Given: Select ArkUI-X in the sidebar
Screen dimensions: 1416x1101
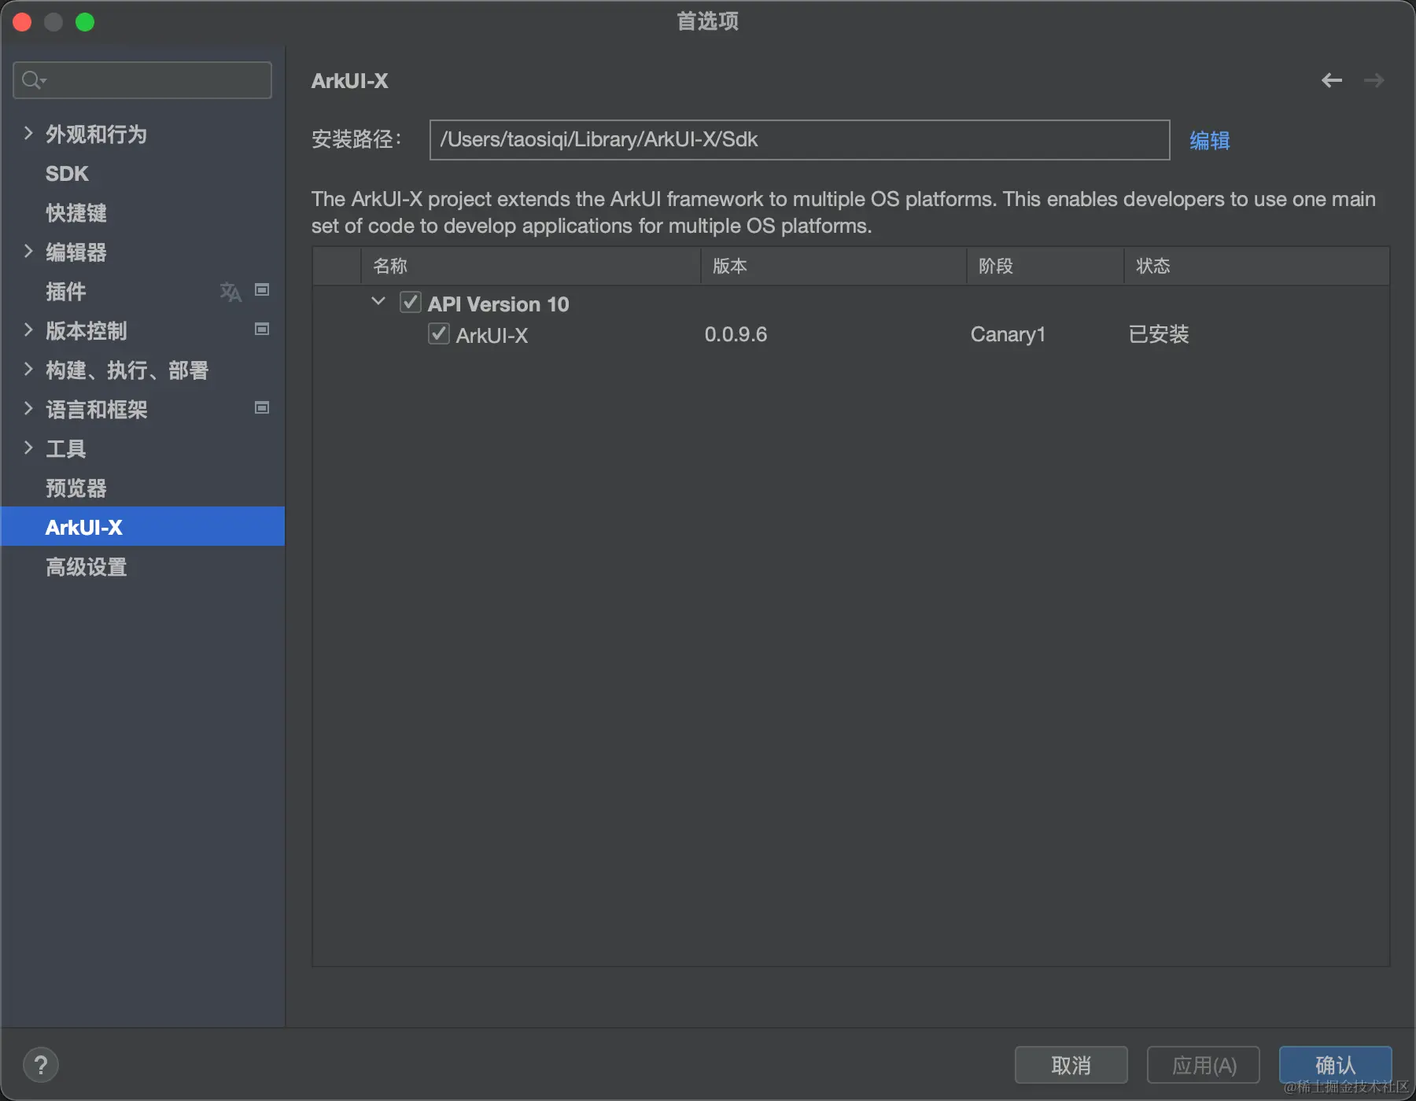Looking at the screenshot, I should 142,527.
